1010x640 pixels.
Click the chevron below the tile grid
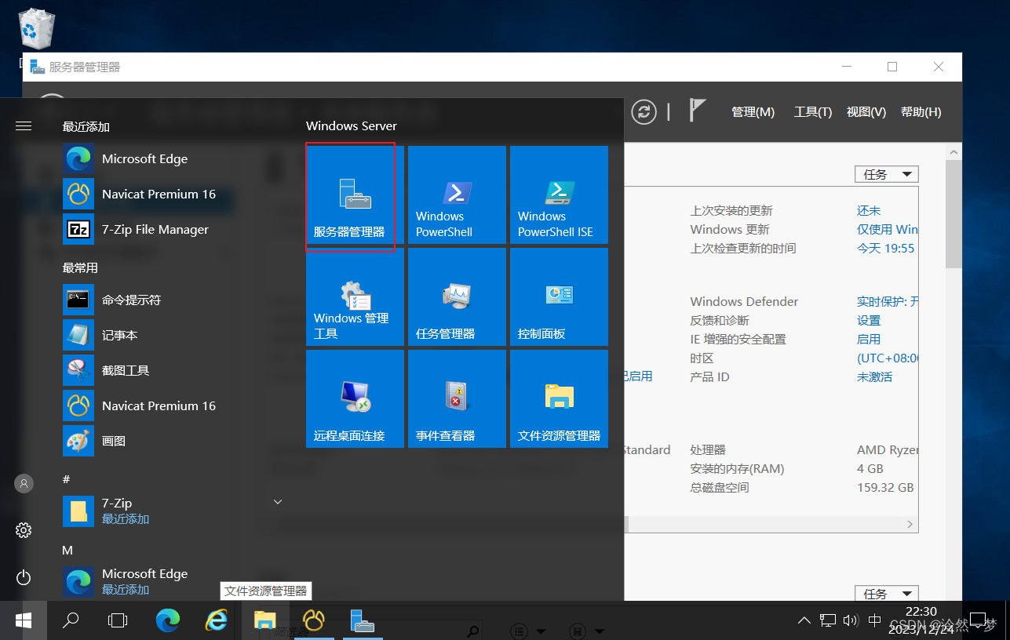pos(277,500)
